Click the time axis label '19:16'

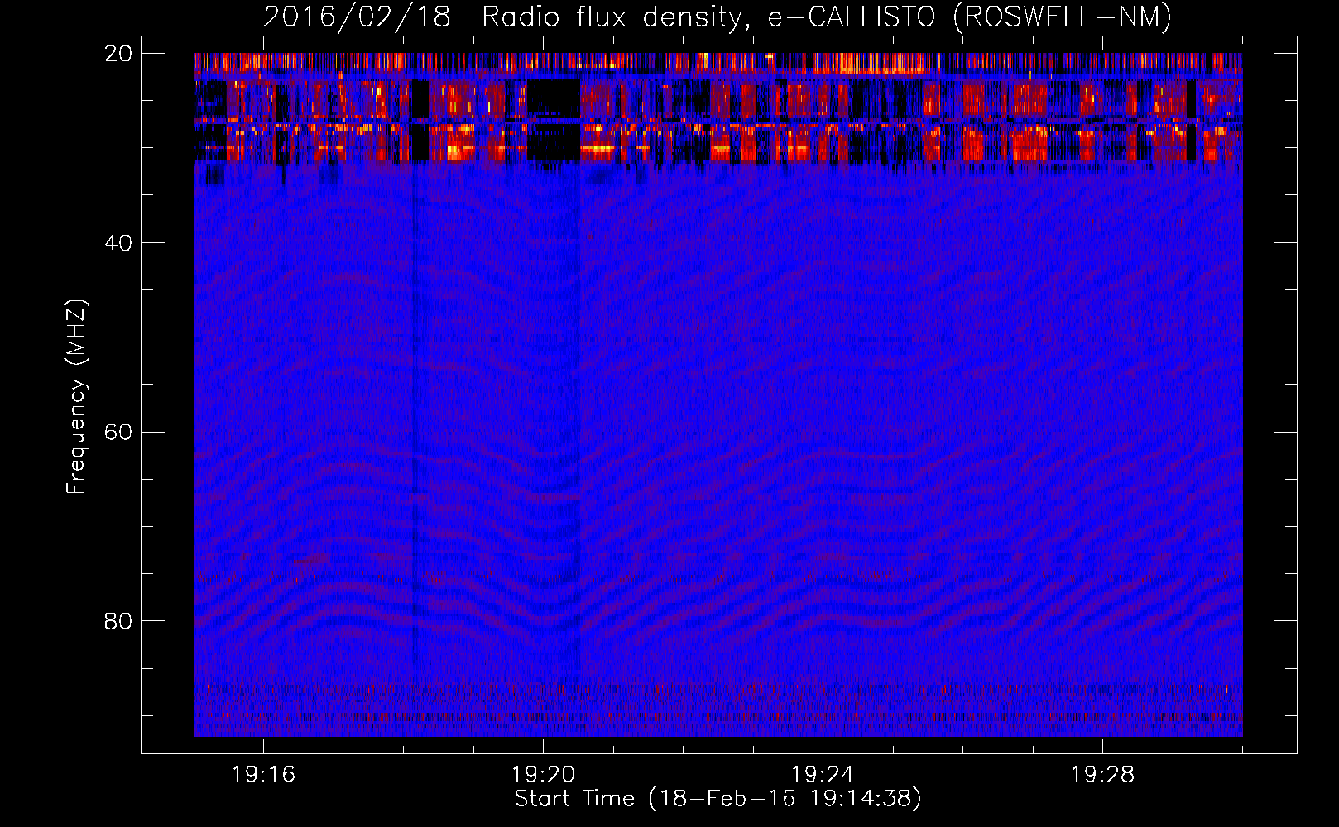[263, 775]
